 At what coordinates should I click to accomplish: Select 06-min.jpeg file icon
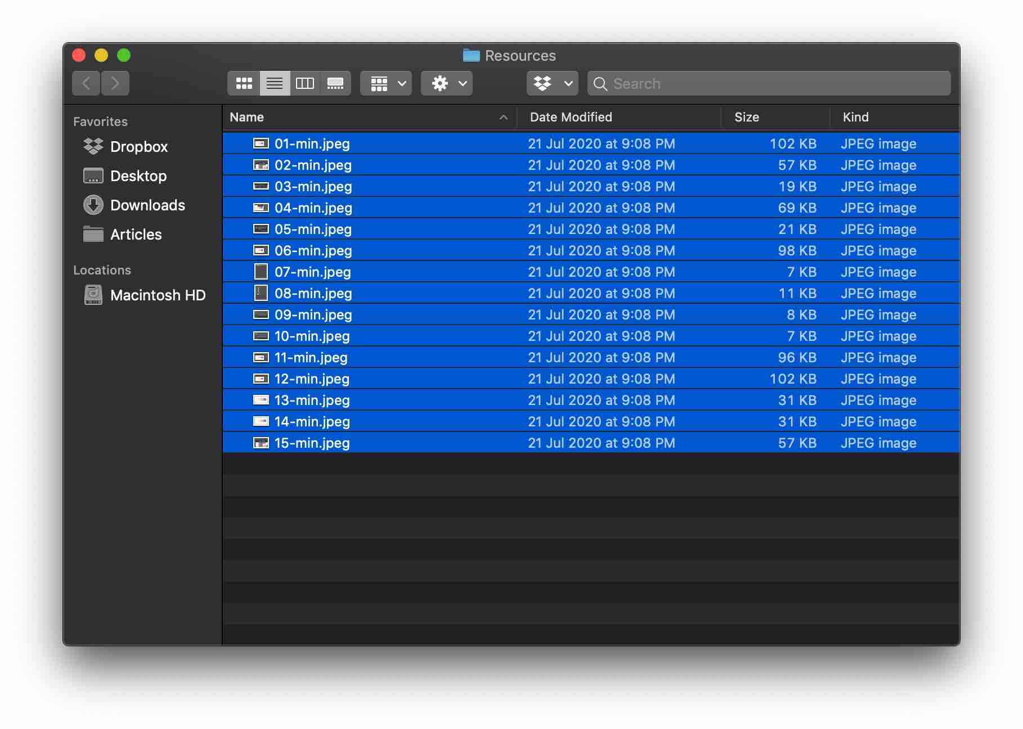tap(261, 250)
